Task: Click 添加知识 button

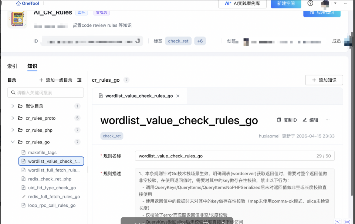Action: pyautogui.click(x=324, y=80)
